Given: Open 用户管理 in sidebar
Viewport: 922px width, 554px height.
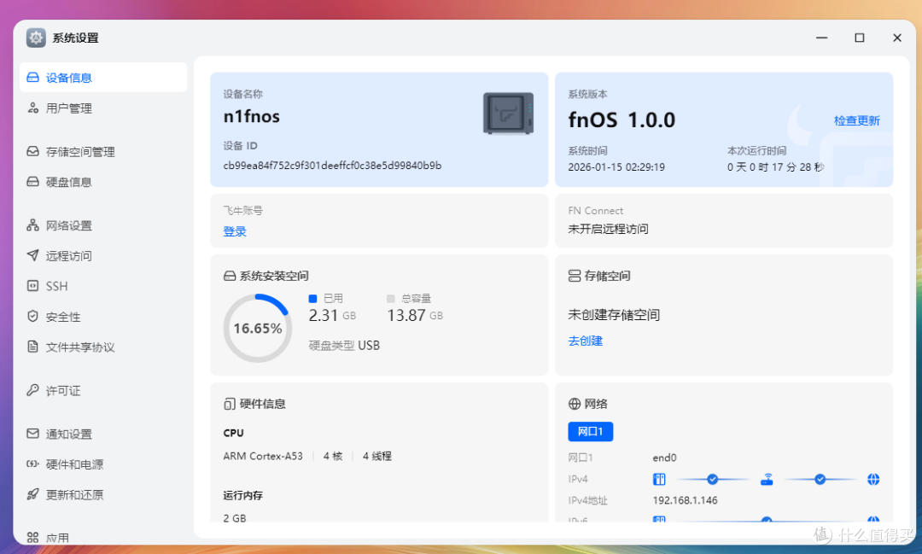Looking at the screenshot, I should (103, 108).
